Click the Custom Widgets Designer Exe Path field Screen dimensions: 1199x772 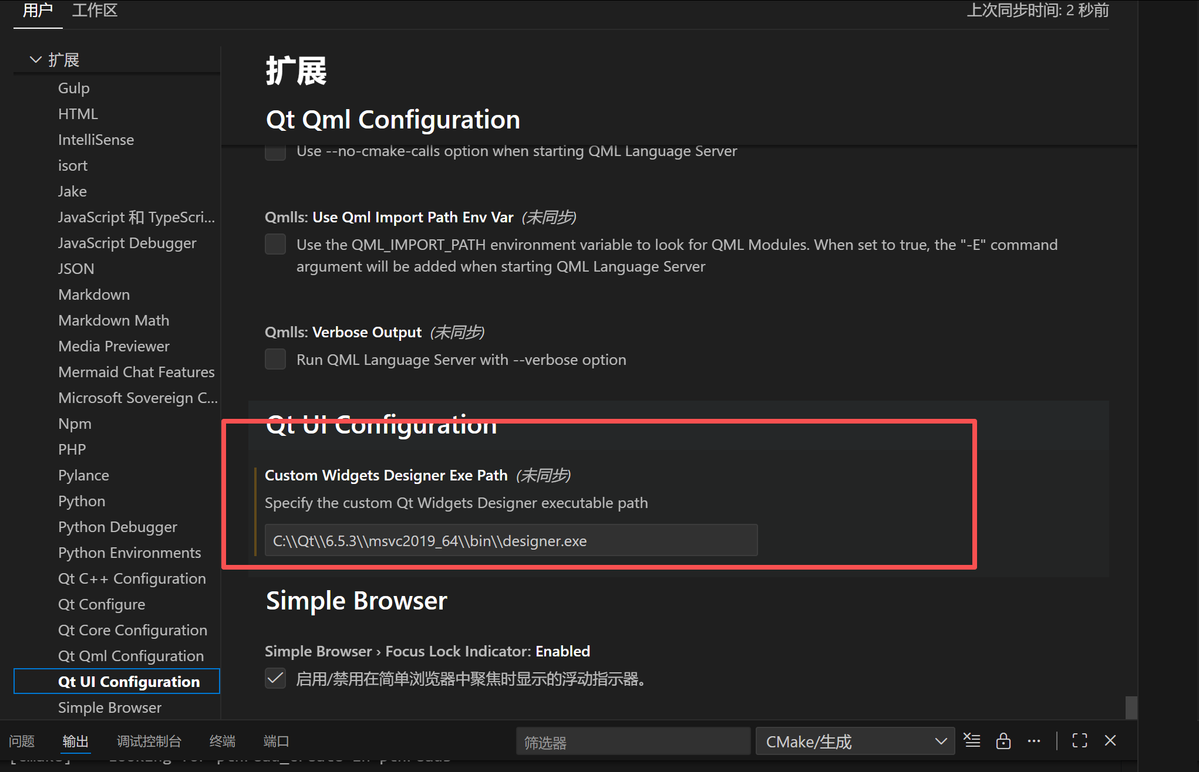coord(511,540)
